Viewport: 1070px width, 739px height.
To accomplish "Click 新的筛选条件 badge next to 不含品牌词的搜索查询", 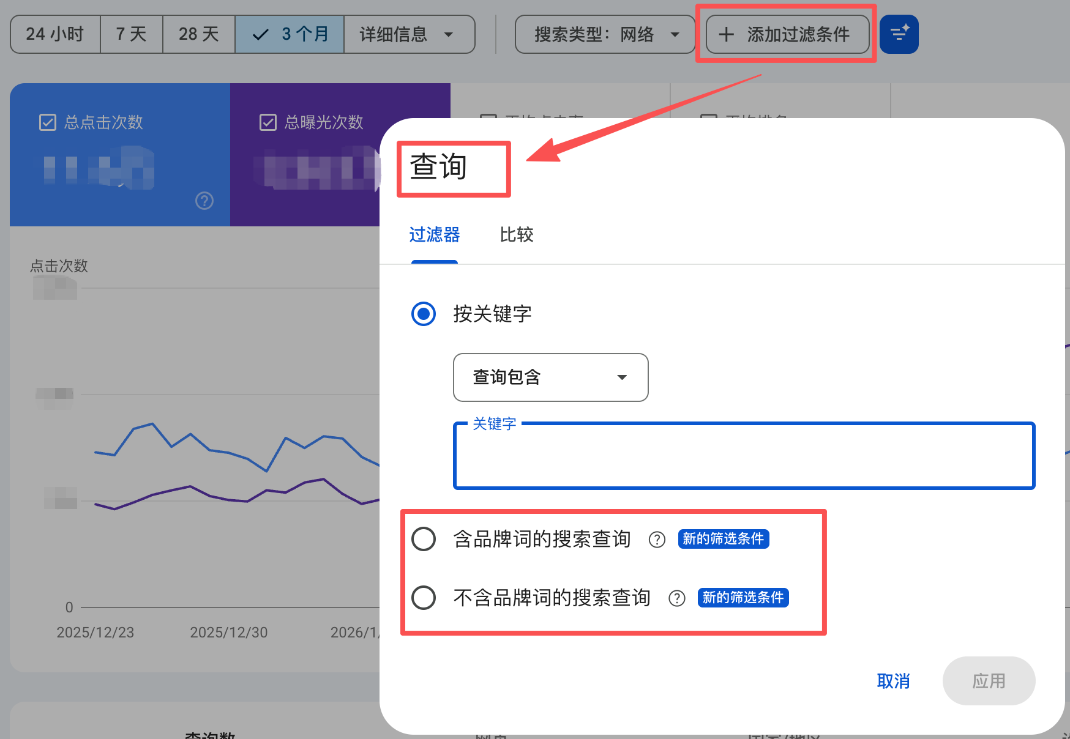I will [743, 598].
